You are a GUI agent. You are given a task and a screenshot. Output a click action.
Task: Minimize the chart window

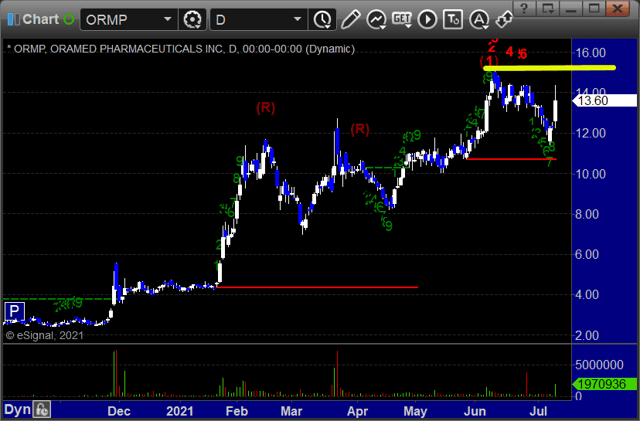click(x=570, y=8)
